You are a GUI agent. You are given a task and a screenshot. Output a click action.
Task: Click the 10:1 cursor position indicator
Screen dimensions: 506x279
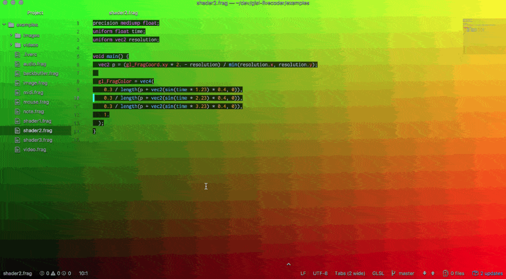pos(83,273)
